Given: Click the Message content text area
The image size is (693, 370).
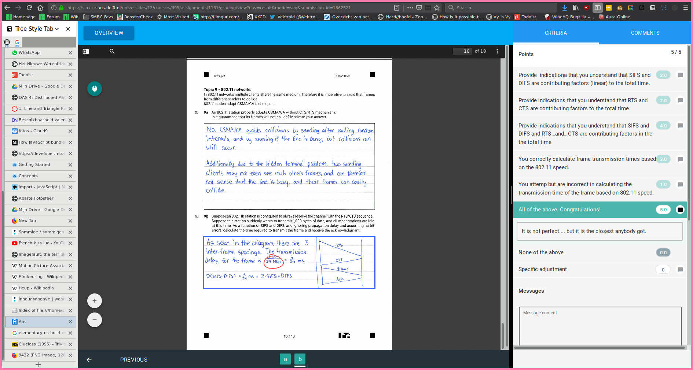Looking at the screenshot, I should (600, 326).
